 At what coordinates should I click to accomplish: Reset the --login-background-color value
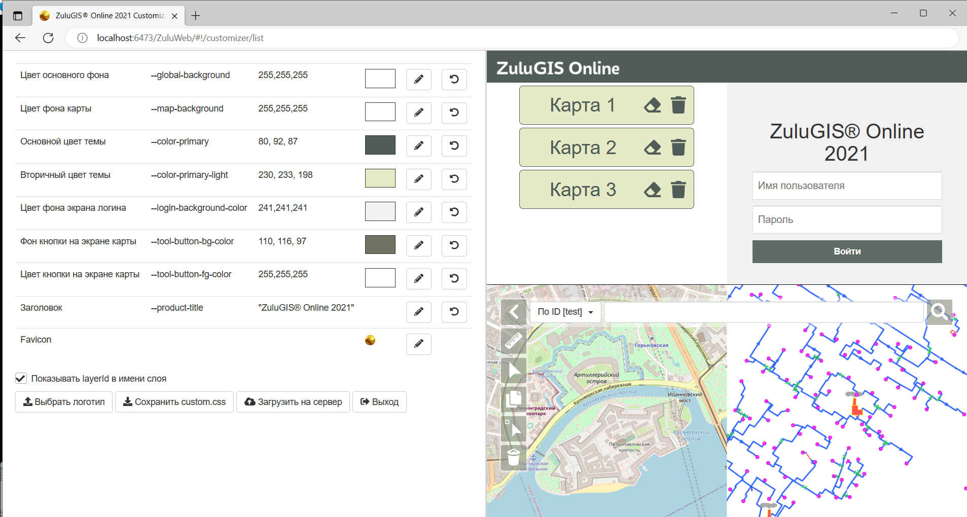[454, 212]
